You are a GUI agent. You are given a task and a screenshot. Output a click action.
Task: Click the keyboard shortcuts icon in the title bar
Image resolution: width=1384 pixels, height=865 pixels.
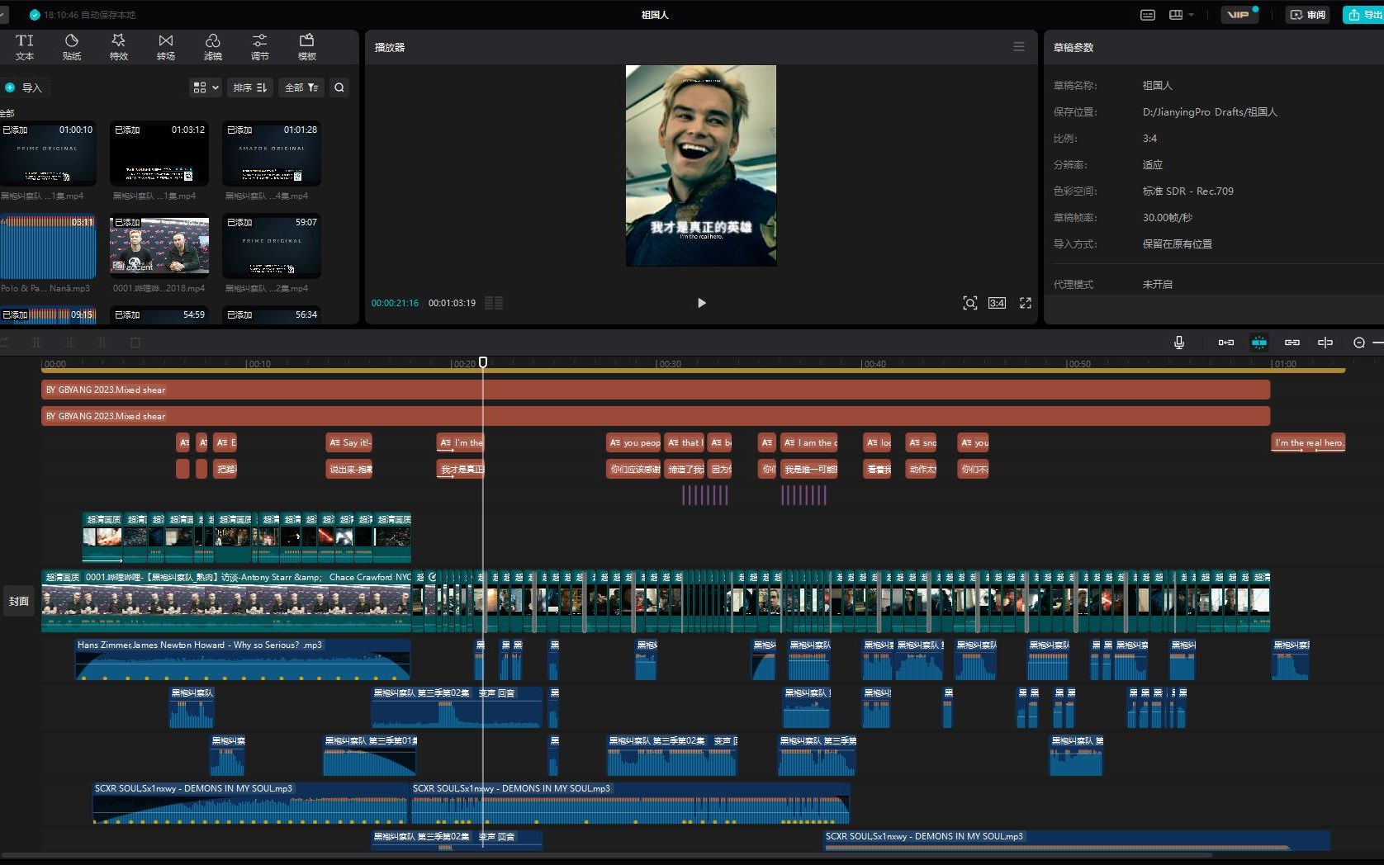pyautogui.click(x=1148, y=15)
